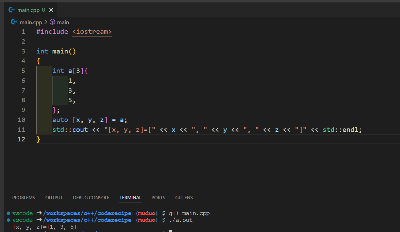Click the closing brace on line 12
Viewport: 400px width, 232px height.
click(38, 139)
